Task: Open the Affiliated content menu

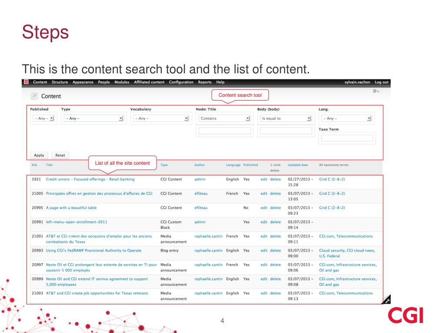Action: [149, 82]
